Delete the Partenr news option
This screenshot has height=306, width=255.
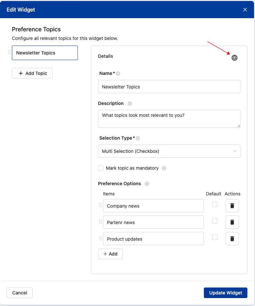click(232, 222)
